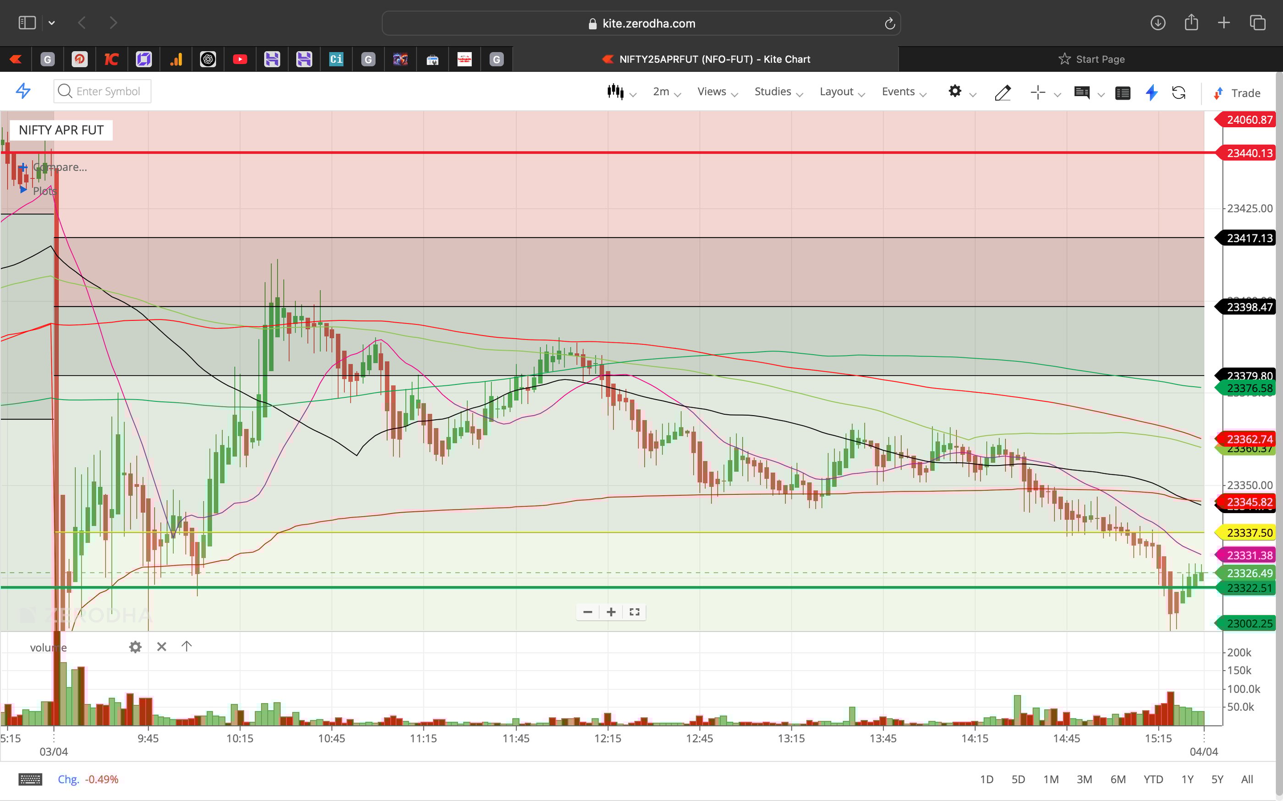Select the candlestick chart type icon
This screenshot has width=1283, height=801.
615,91
